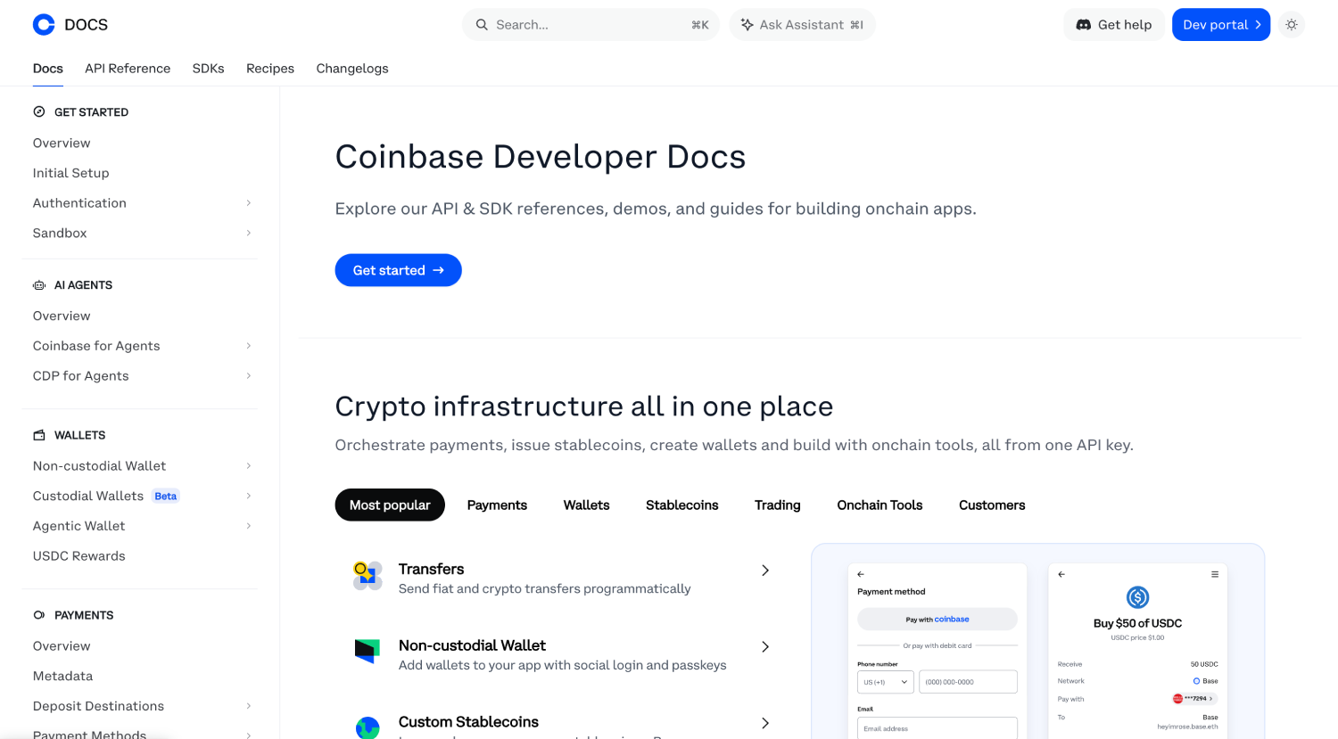Click the Get Started compass icon
Viewport: 1338px width, 739px height.
(39, 111)
